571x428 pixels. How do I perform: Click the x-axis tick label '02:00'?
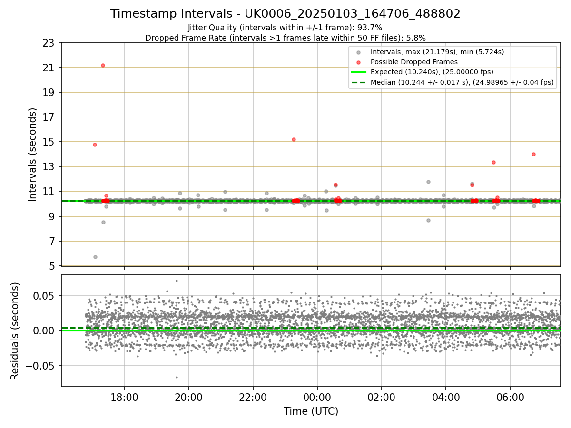(381, 397)
